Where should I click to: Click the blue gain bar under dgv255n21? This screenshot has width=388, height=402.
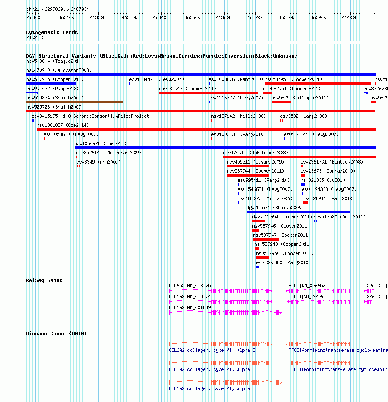pos(298,212)
